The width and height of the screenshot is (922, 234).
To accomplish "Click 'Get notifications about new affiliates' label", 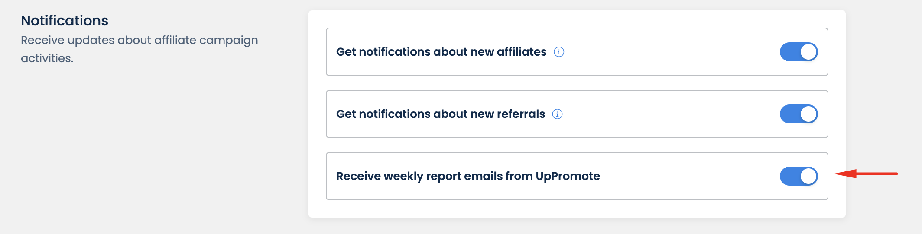I will (x=441, y=52).
